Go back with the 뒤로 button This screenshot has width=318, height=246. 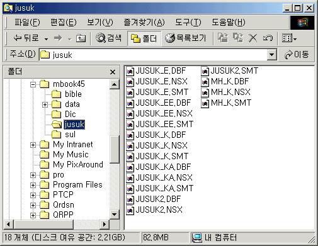pyautogui.click(x=26, y=38)
